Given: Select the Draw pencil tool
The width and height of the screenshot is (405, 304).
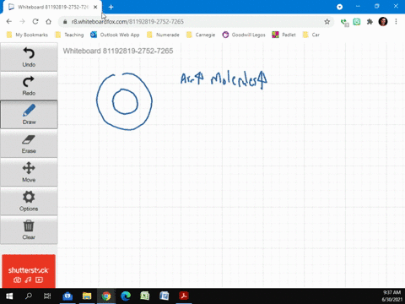Looking at the screenshot, I should (x=29, y=114).
